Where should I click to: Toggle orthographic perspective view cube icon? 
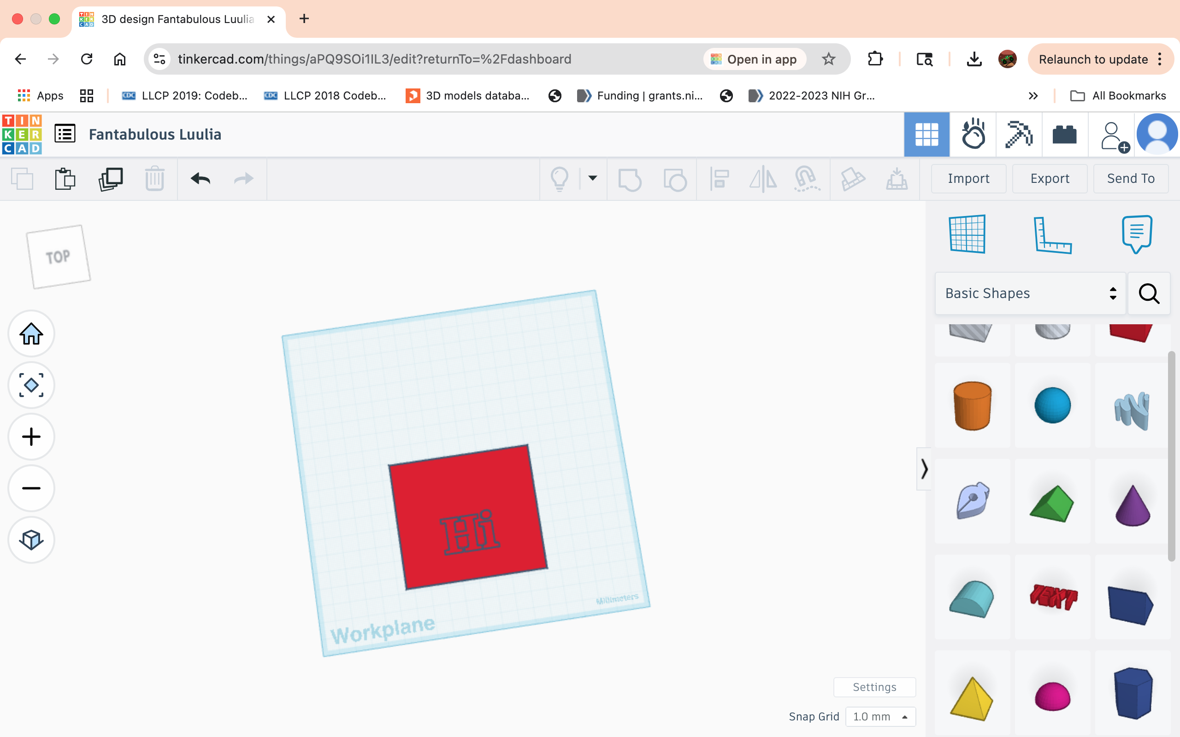coord(31,539)
